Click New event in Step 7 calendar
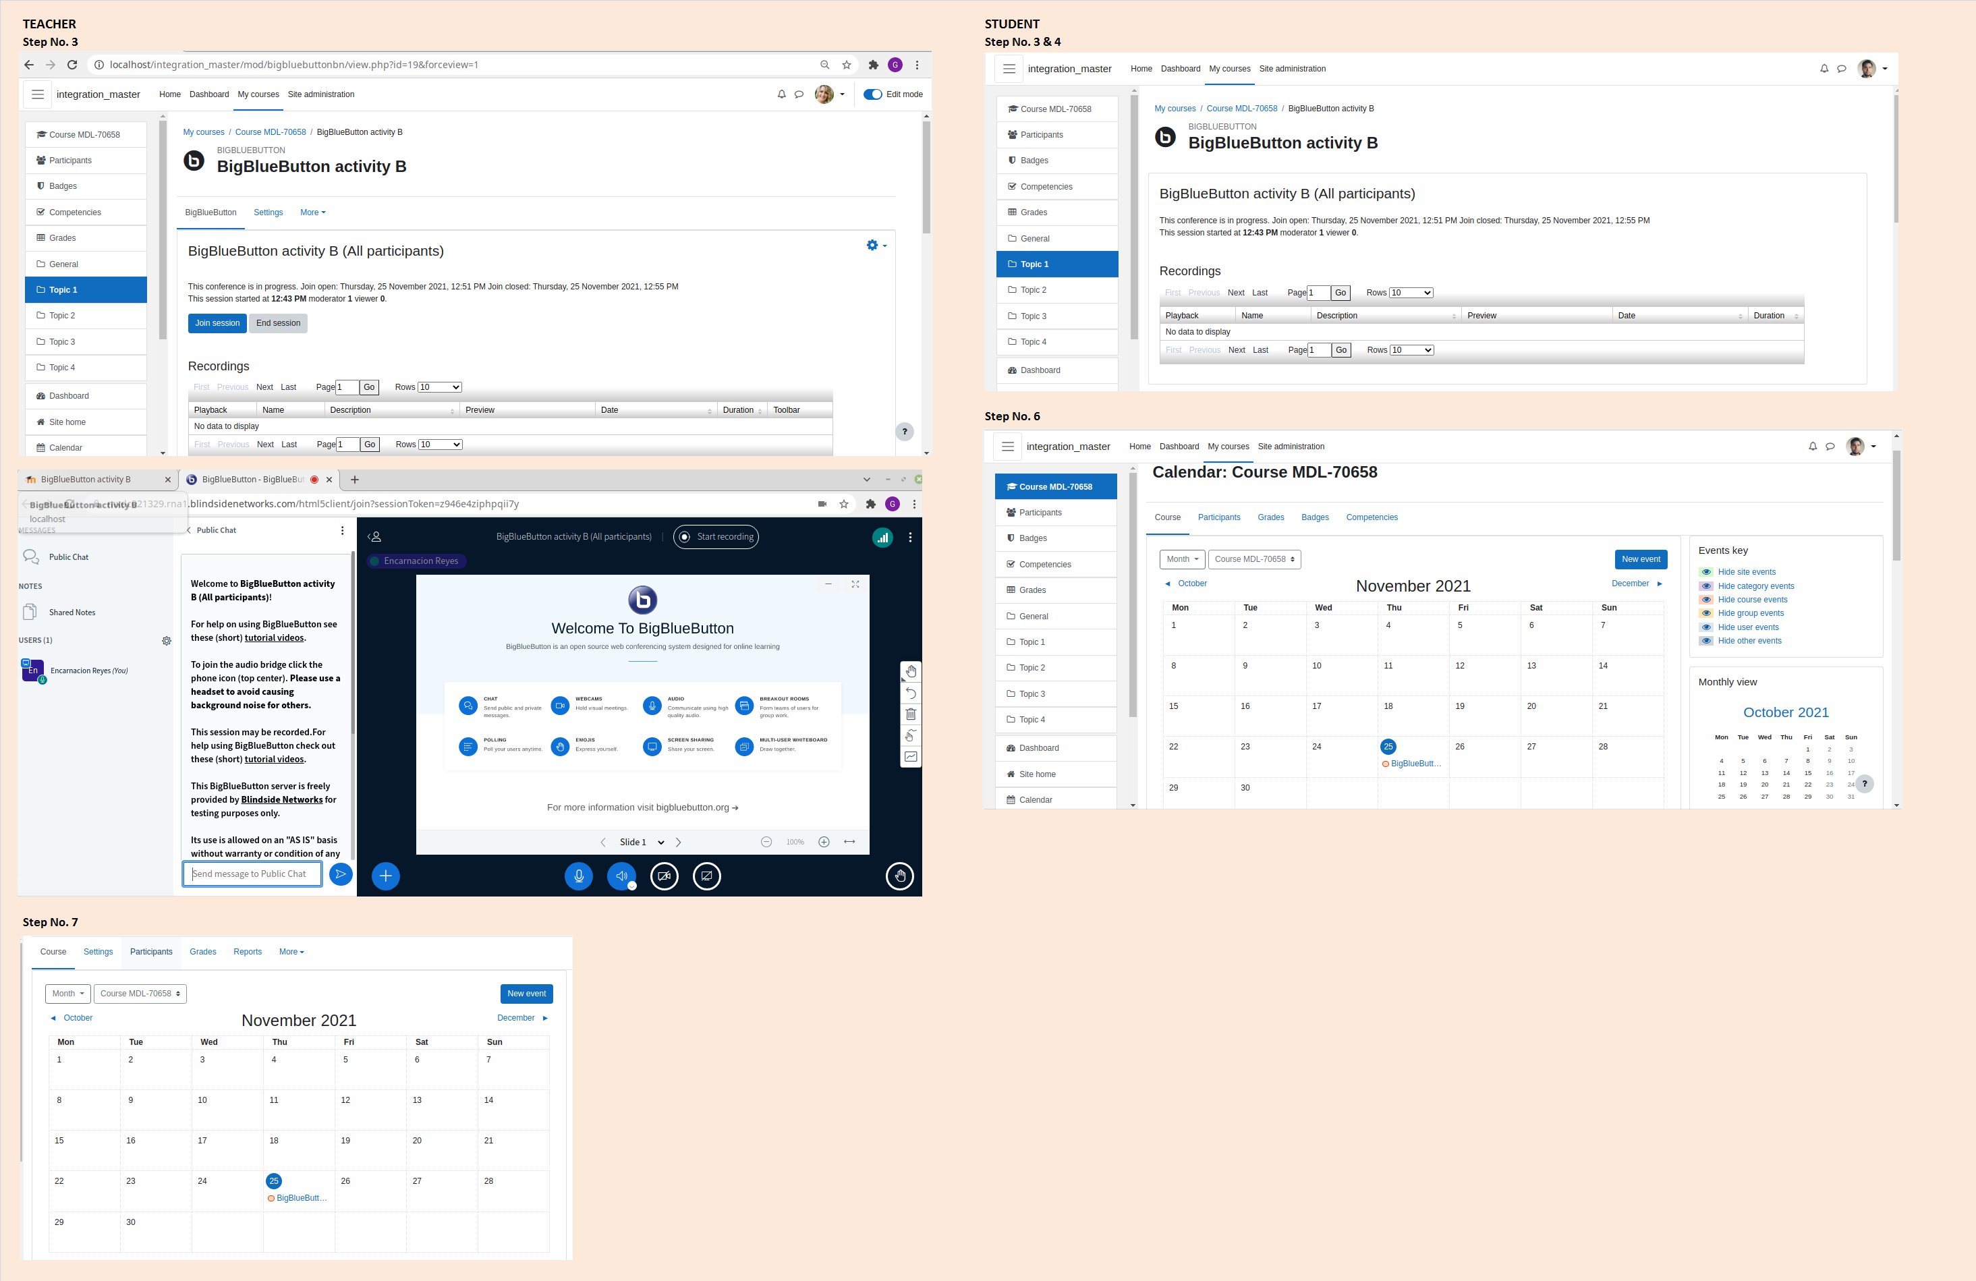1976x1281 pixels. pos(526,994)
